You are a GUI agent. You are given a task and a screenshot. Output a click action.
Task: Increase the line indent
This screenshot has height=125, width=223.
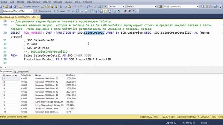tap(129, 11)
